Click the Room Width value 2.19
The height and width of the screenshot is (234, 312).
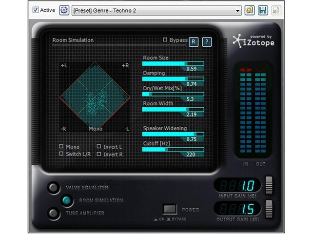click(192, 115)
